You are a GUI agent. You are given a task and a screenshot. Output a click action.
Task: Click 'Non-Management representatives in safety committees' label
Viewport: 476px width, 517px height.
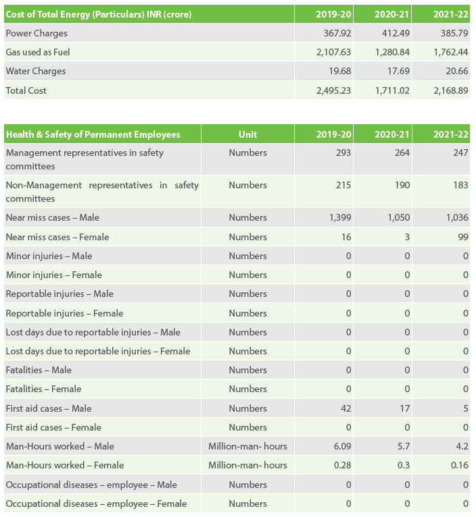tap(102, 192)
